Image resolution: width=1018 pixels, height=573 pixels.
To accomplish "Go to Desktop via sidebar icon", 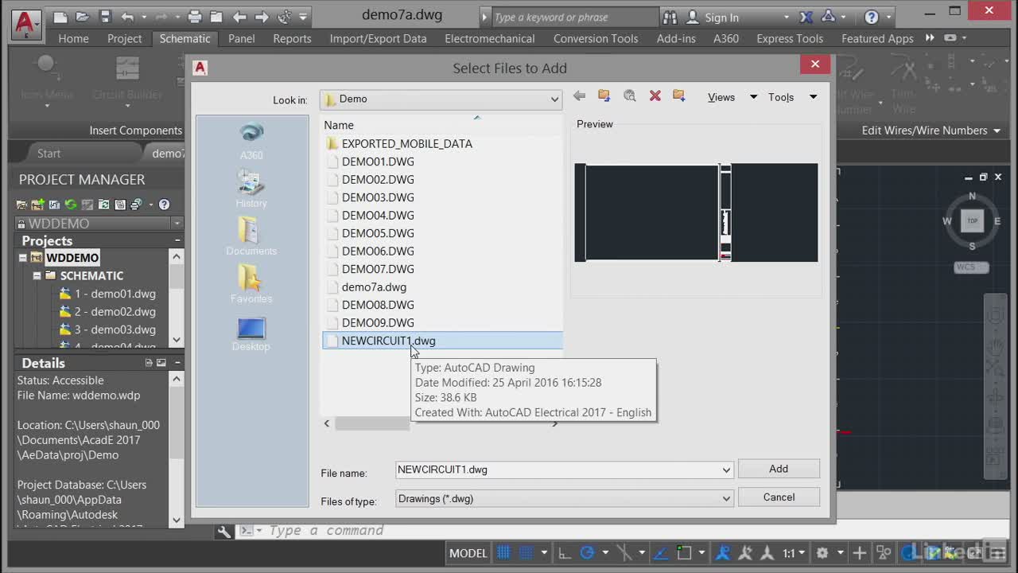I will pos(251,333).
